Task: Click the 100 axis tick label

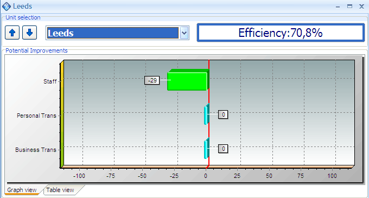Action: (332, 176)
